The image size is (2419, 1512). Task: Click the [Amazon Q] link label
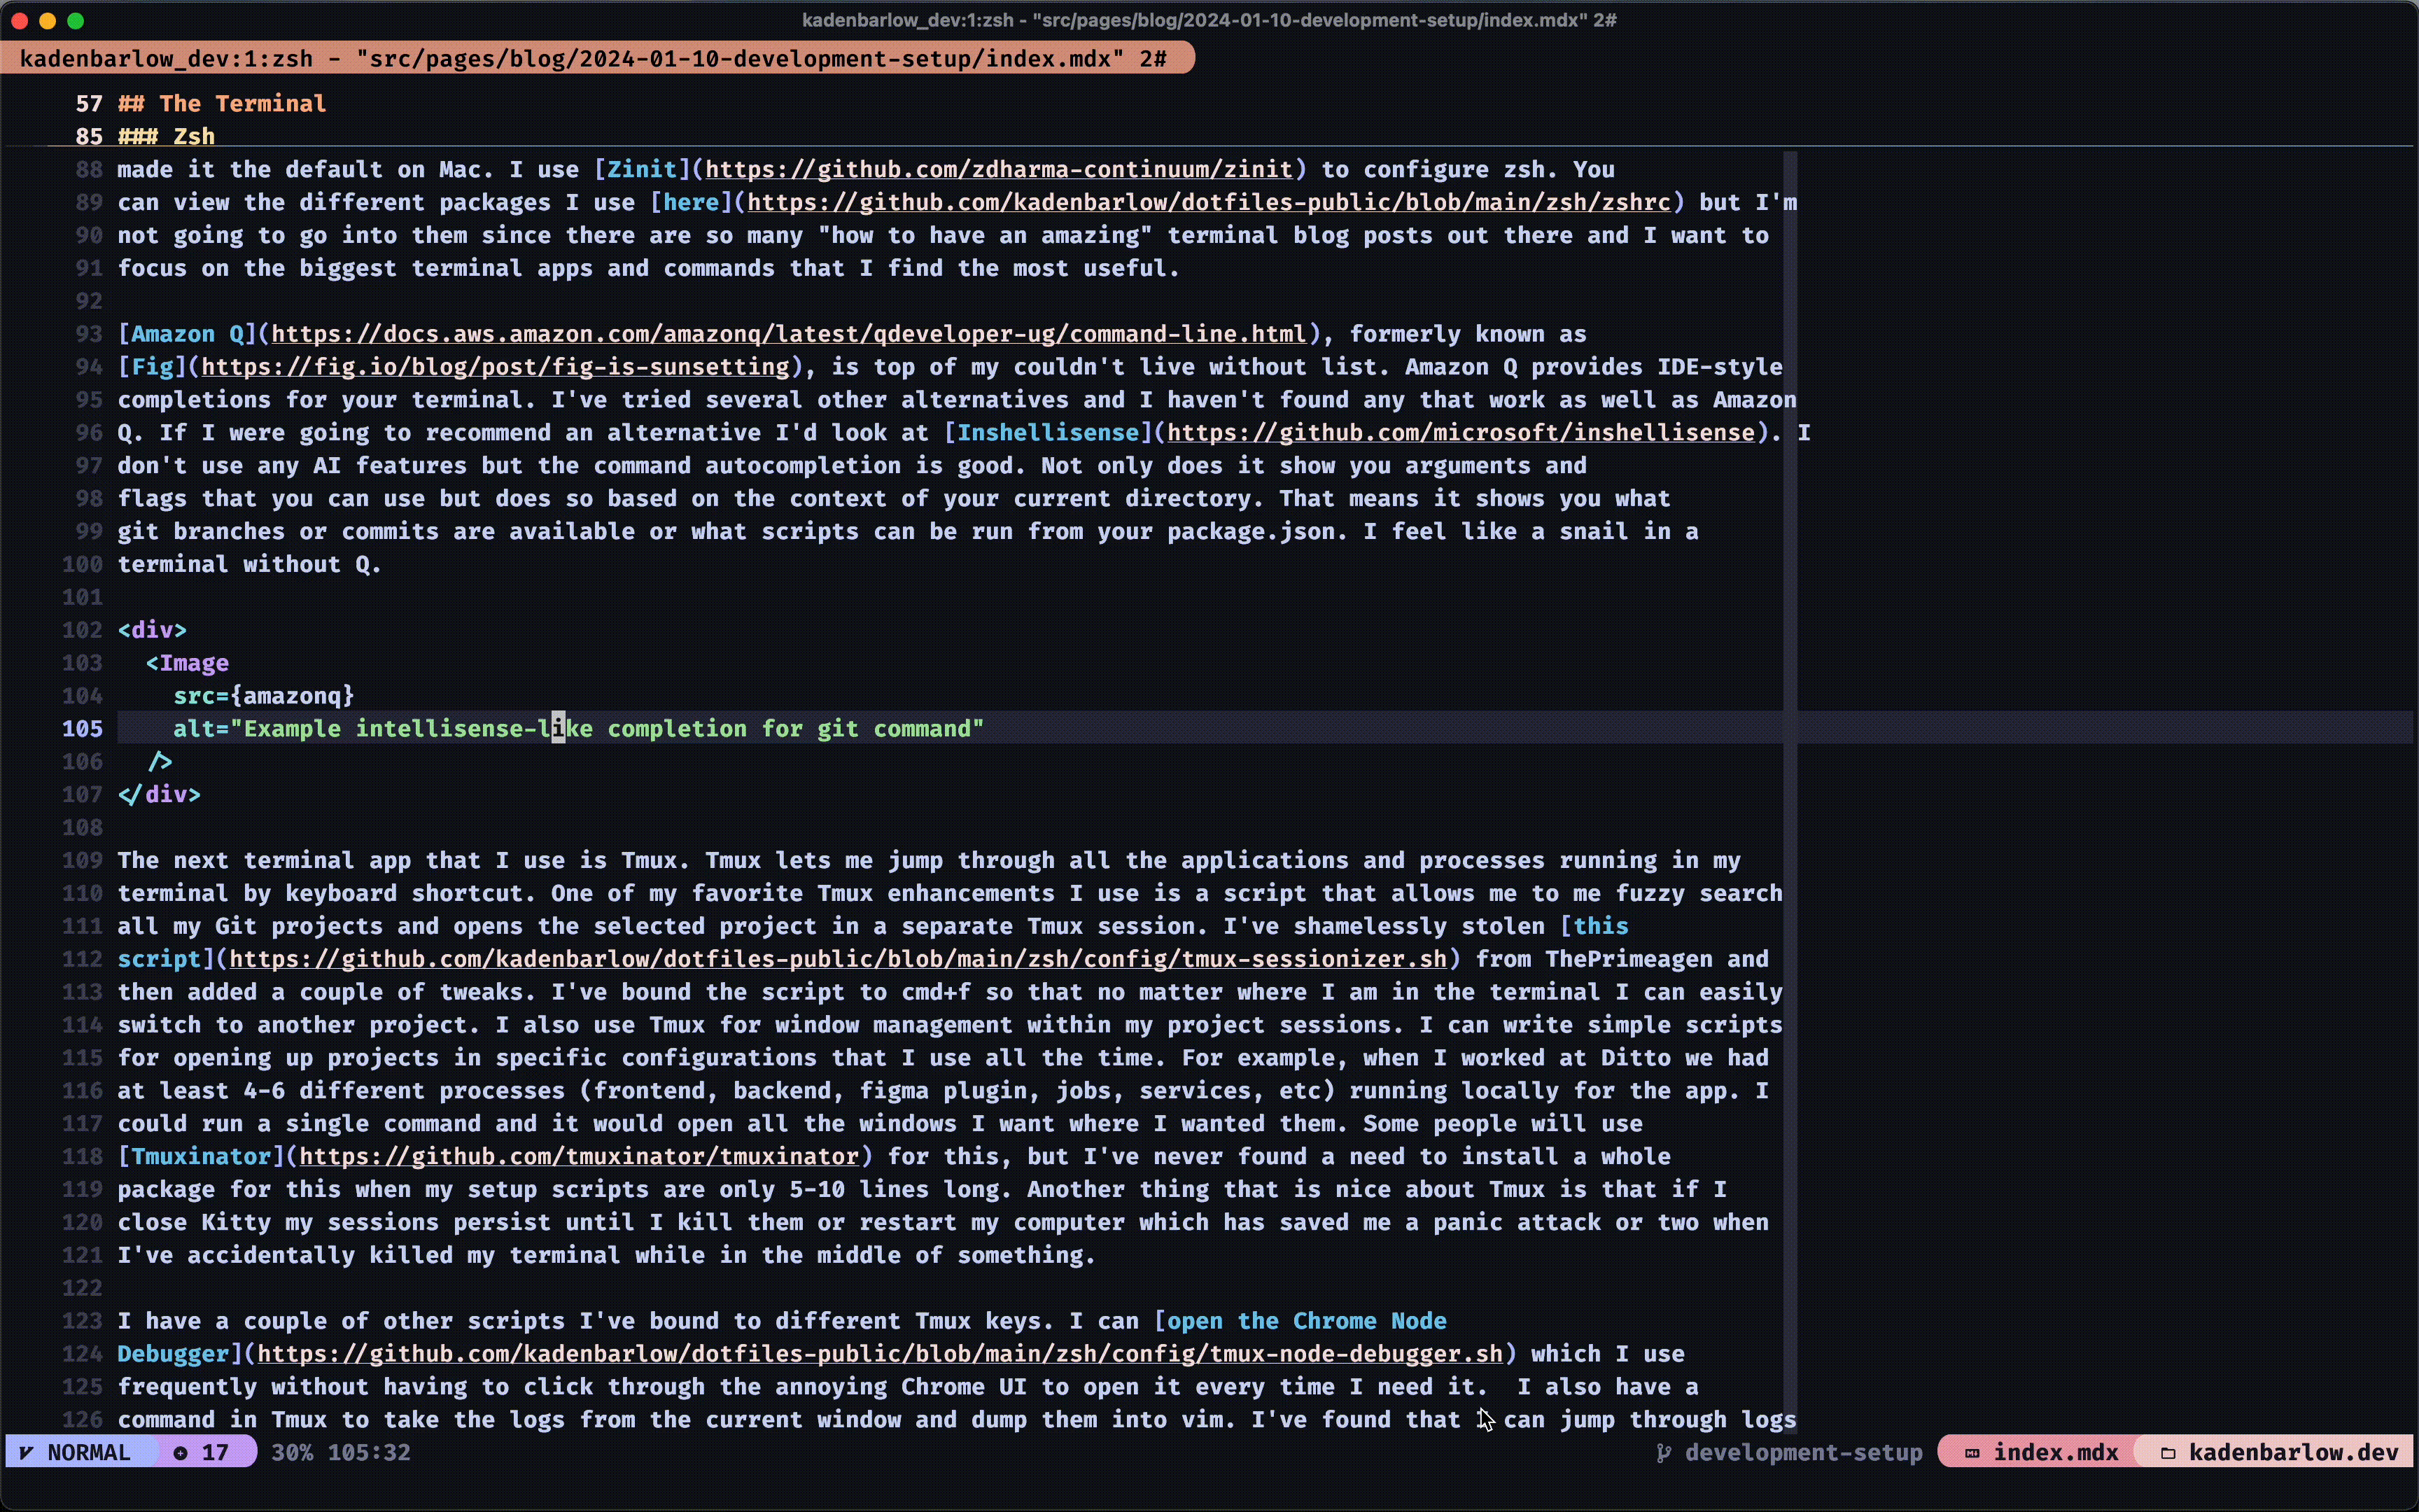[x=187, y=334]
